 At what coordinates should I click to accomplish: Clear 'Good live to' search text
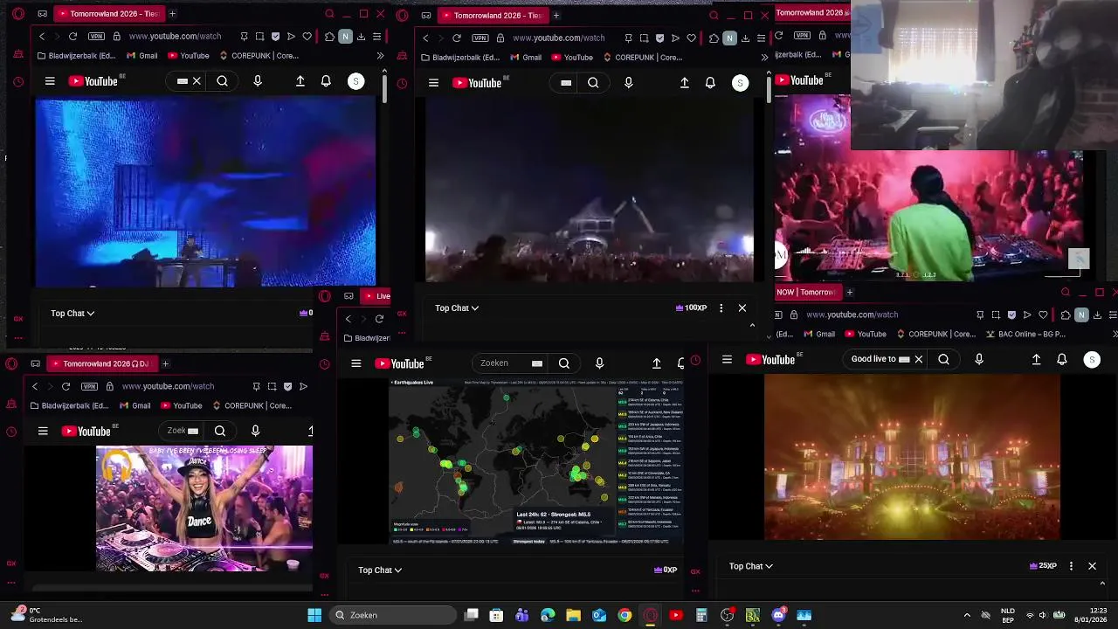(918, 359)
